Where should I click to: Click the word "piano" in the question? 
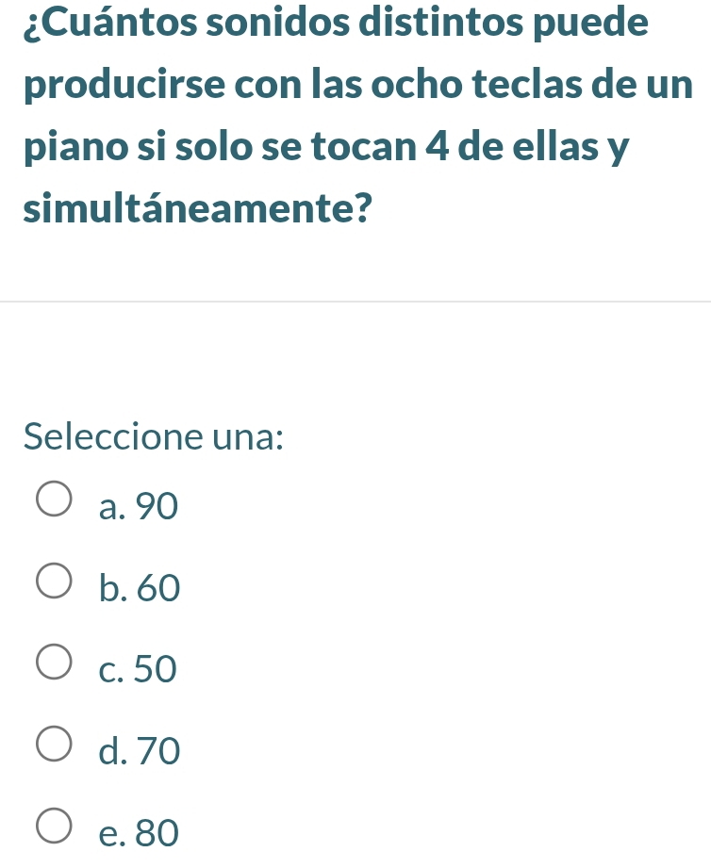point(76,148)
